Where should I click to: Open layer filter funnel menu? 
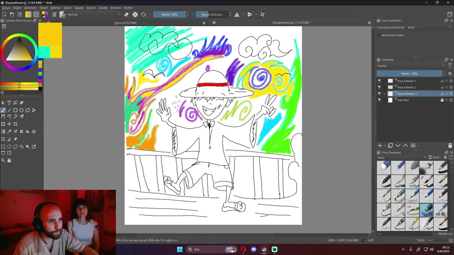(x=450, y=66)
